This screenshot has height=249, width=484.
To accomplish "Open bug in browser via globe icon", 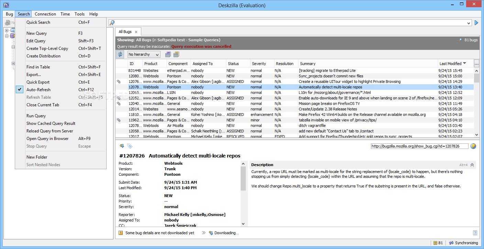I will tap(473, 146).
